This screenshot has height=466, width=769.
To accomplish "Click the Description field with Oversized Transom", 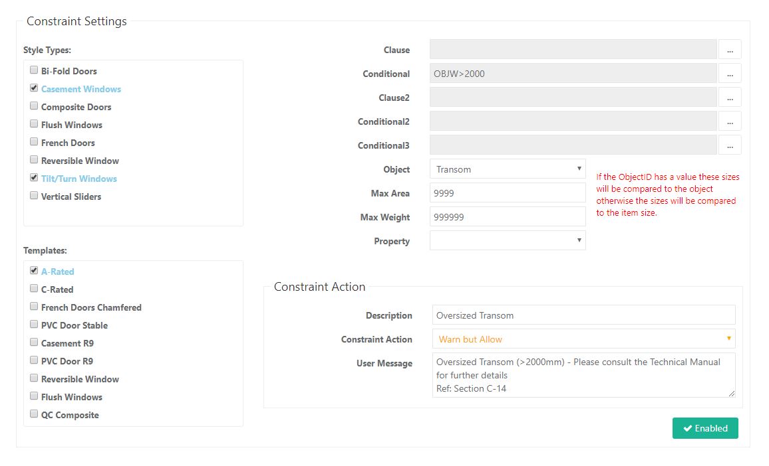I will (x=583, y=315).
